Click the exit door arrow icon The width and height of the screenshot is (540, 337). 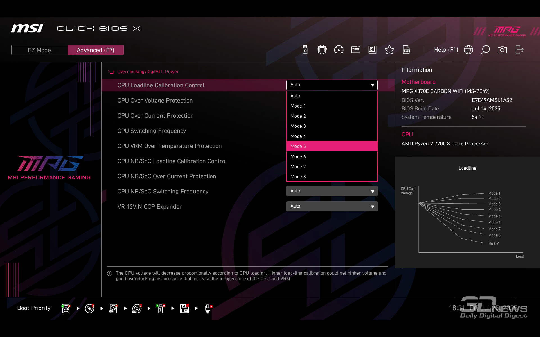click(519, 50)
